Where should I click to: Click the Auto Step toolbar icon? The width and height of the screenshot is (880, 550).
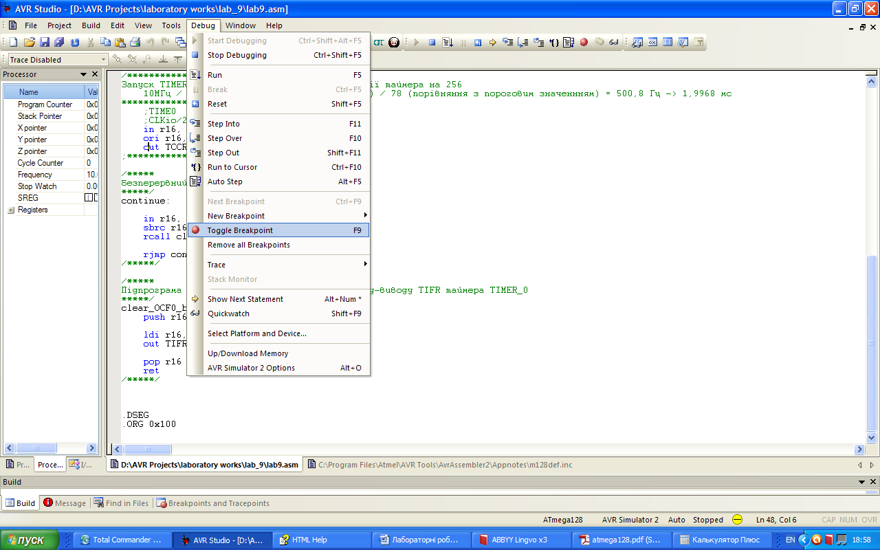pos(569,43)
